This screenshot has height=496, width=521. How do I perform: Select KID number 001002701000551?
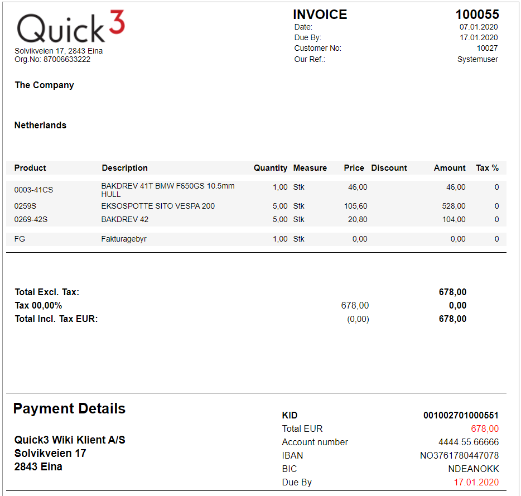pos(461,415)
